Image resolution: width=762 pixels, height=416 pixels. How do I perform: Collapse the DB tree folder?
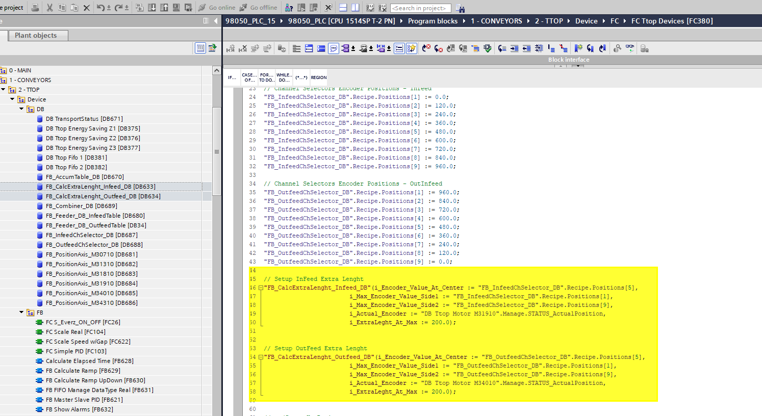point(21,109)
